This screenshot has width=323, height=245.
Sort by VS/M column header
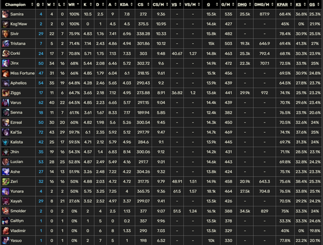pos(193,5)
